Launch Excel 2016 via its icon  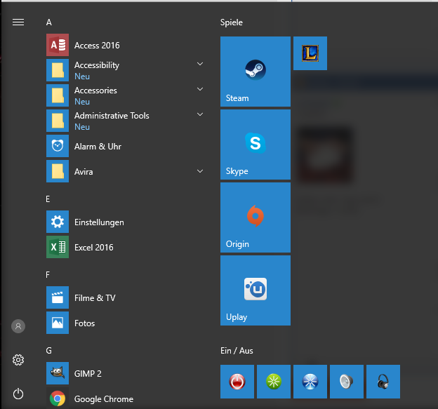(58, 247)
